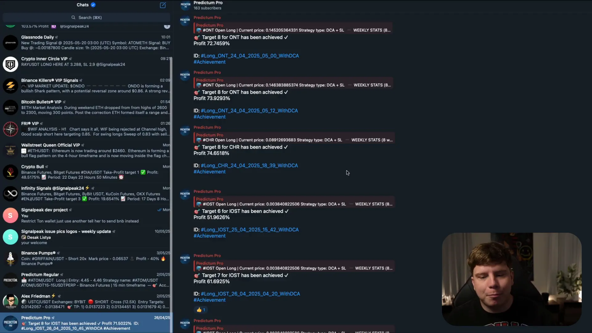Select Binance Killers VIP Signals $ONDO update
Viewport: 592px width, 333px height.
click(96, 88)
